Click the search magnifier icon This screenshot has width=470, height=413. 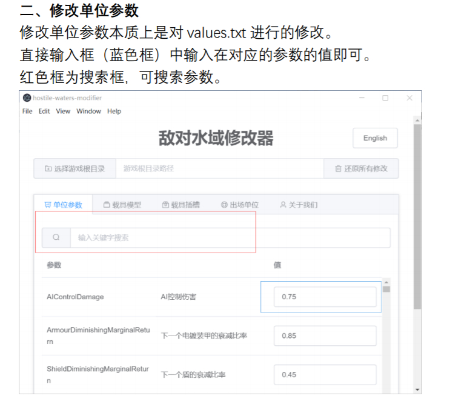click(56, 237)
